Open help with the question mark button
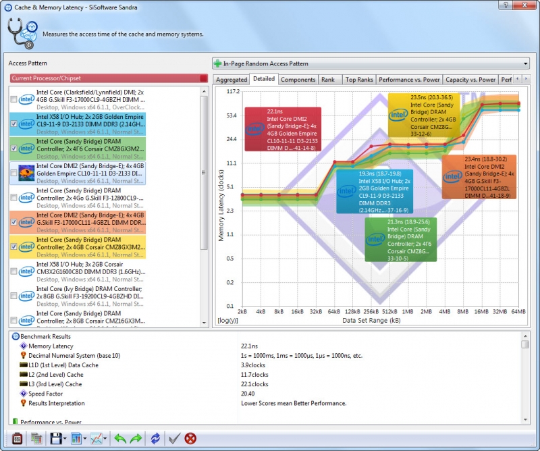This screenshot has width=540, height=451. (506, 5)
